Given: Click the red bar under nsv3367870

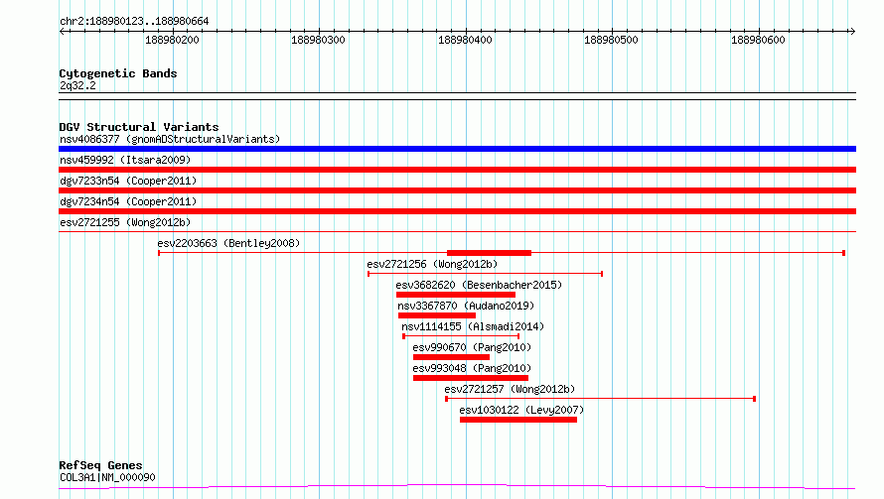Looking at the screenshot, I should pos(437,315).
